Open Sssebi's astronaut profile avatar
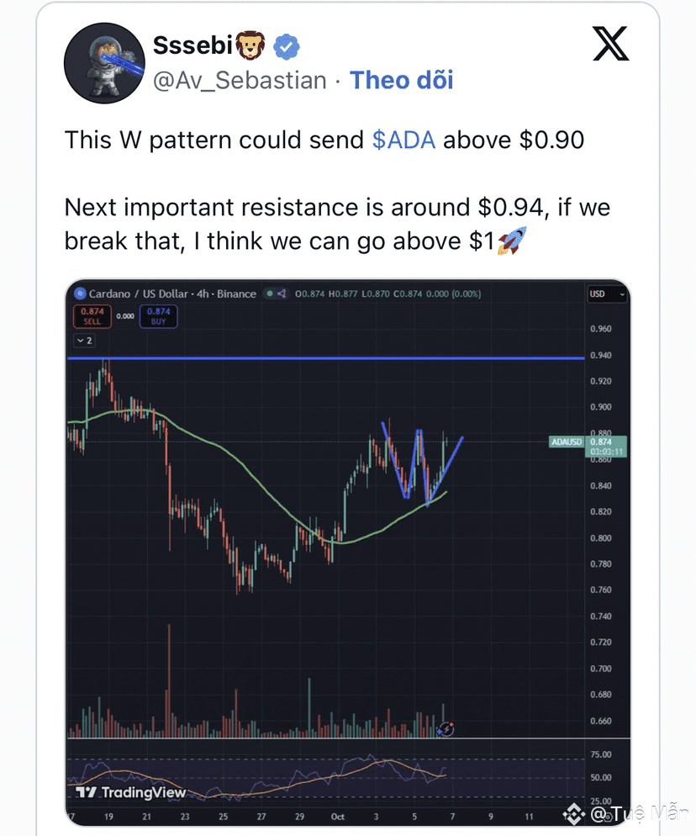Viewport: 696px width, 836px height. pyautogui.click(x=104, y=63)
